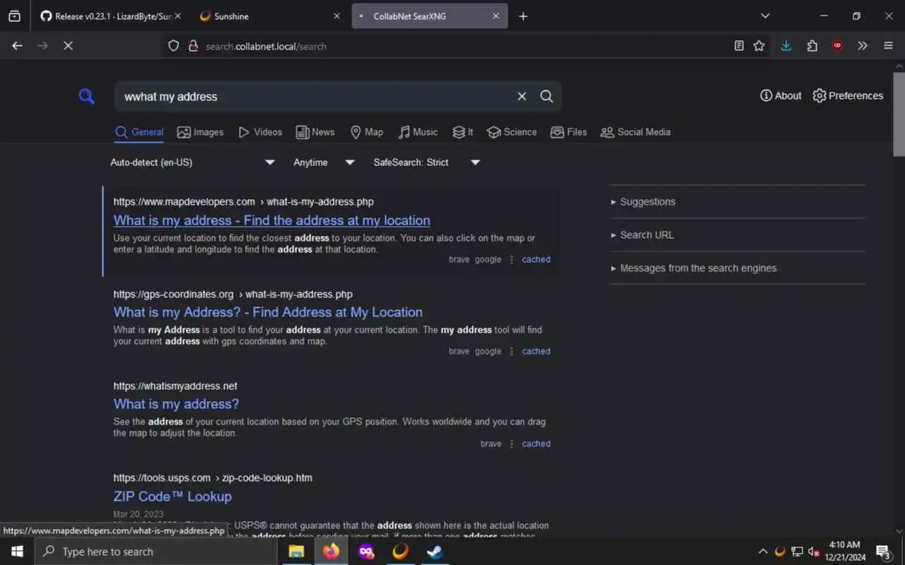
Task: Open cached copy of gps-coordinates result
Action: tap(536, 351)
